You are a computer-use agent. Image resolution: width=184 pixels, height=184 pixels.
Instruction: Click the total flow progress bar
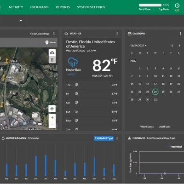(x=150, y=5)
